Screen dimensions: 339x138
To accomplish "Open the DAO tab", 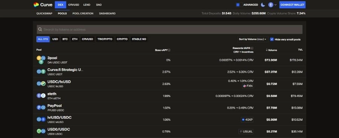I will (99, 5).
